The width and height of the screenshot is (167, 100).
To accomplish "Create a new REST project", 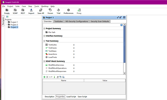I will point(23,11).
